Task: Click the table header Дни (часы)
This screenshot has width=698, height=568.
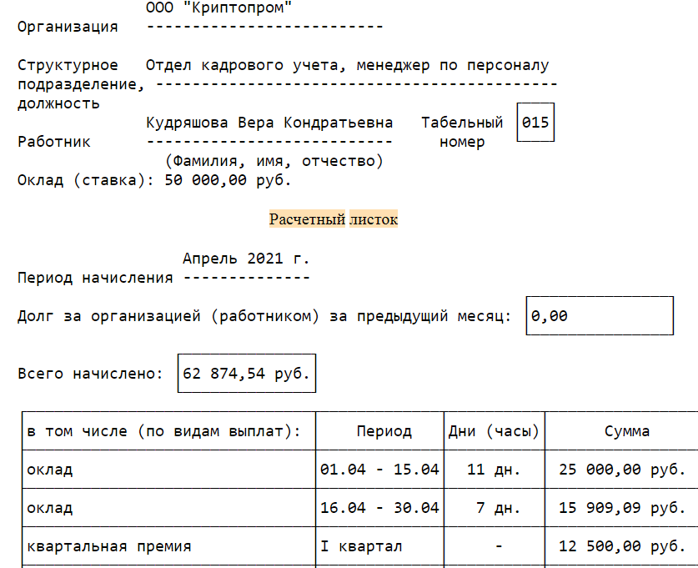Action: tap(493, 430)
